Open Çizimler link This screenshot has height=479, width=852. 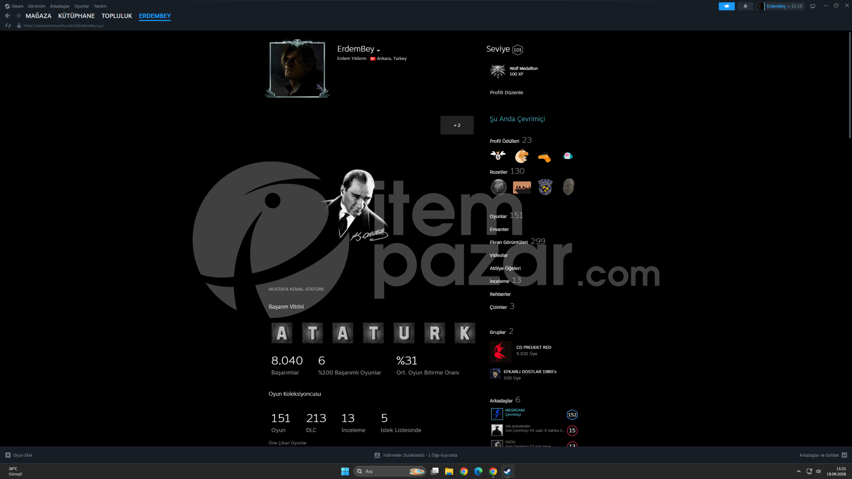pos(498,307)
